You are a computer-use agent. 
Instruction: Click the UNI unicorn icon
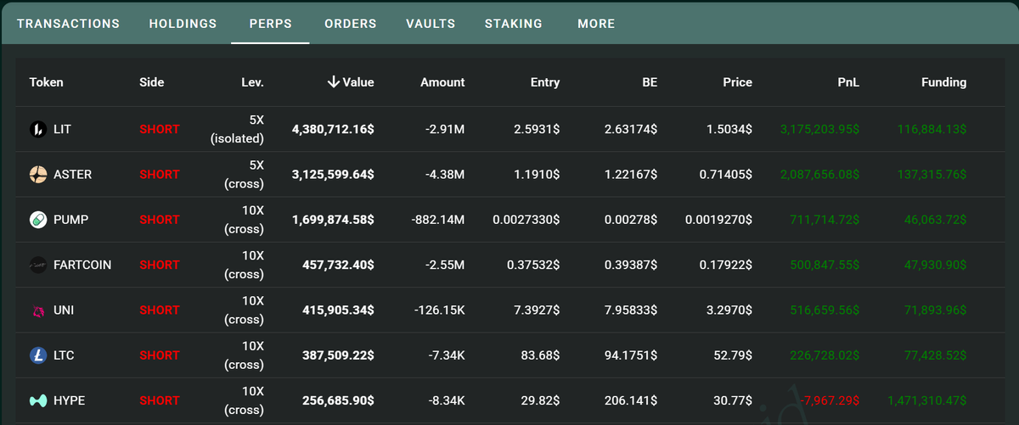(38, 310)
